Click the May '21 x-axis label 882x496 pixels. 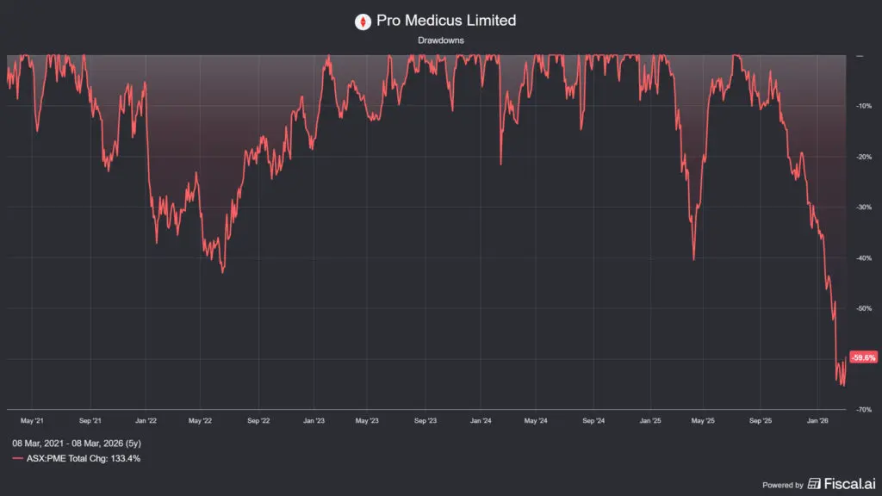tap(32, 421)
